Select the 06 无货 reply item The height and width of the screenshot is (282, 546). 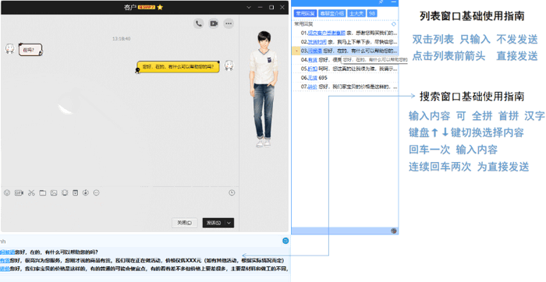[x=345, y=78]
